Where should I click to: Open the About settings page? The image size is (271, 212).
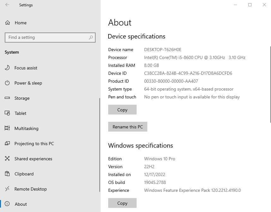[x=21, y=204]
